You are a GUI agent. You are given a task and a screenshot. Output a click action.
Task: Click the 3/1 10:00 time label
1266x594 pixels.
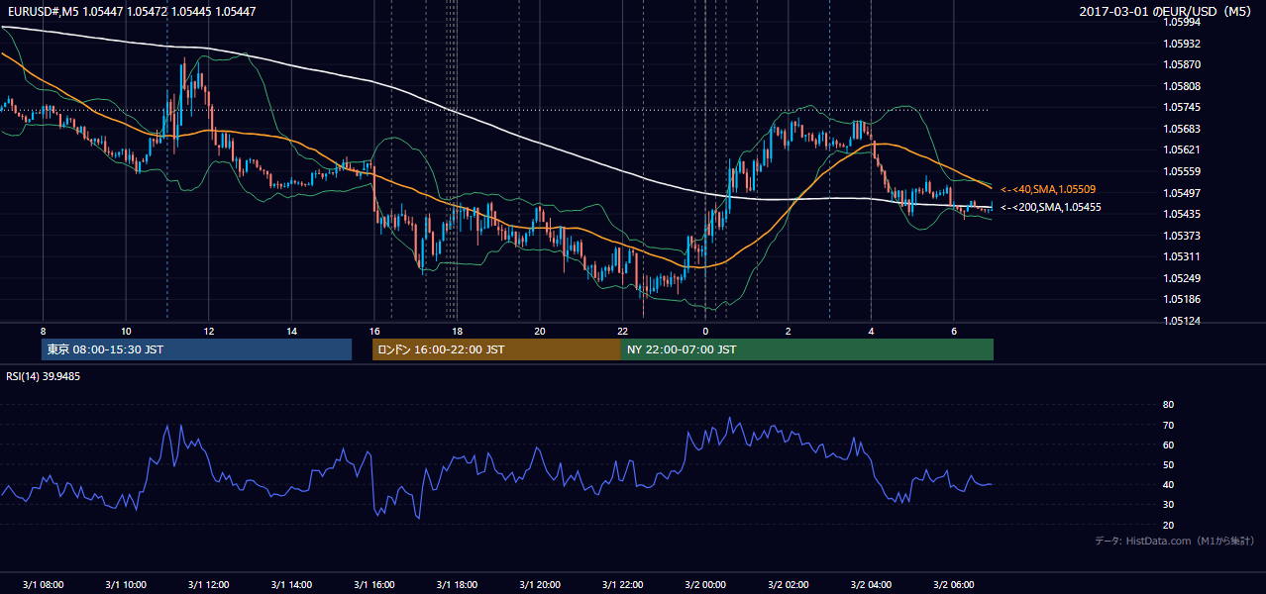(x=126, y=585)
